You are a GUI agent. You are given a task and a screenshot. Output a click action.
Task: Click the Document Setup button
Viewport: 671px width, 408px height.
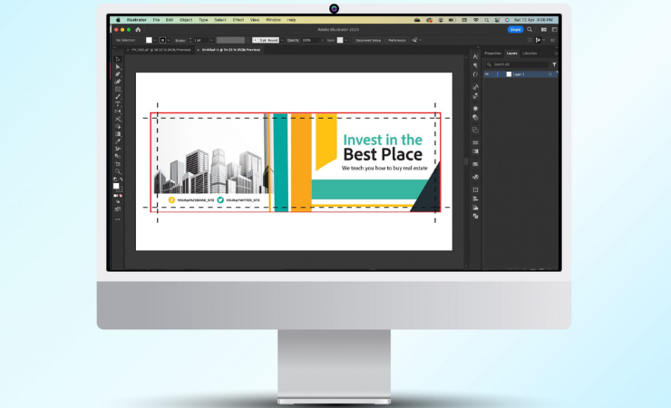click(x=368, y=40)
